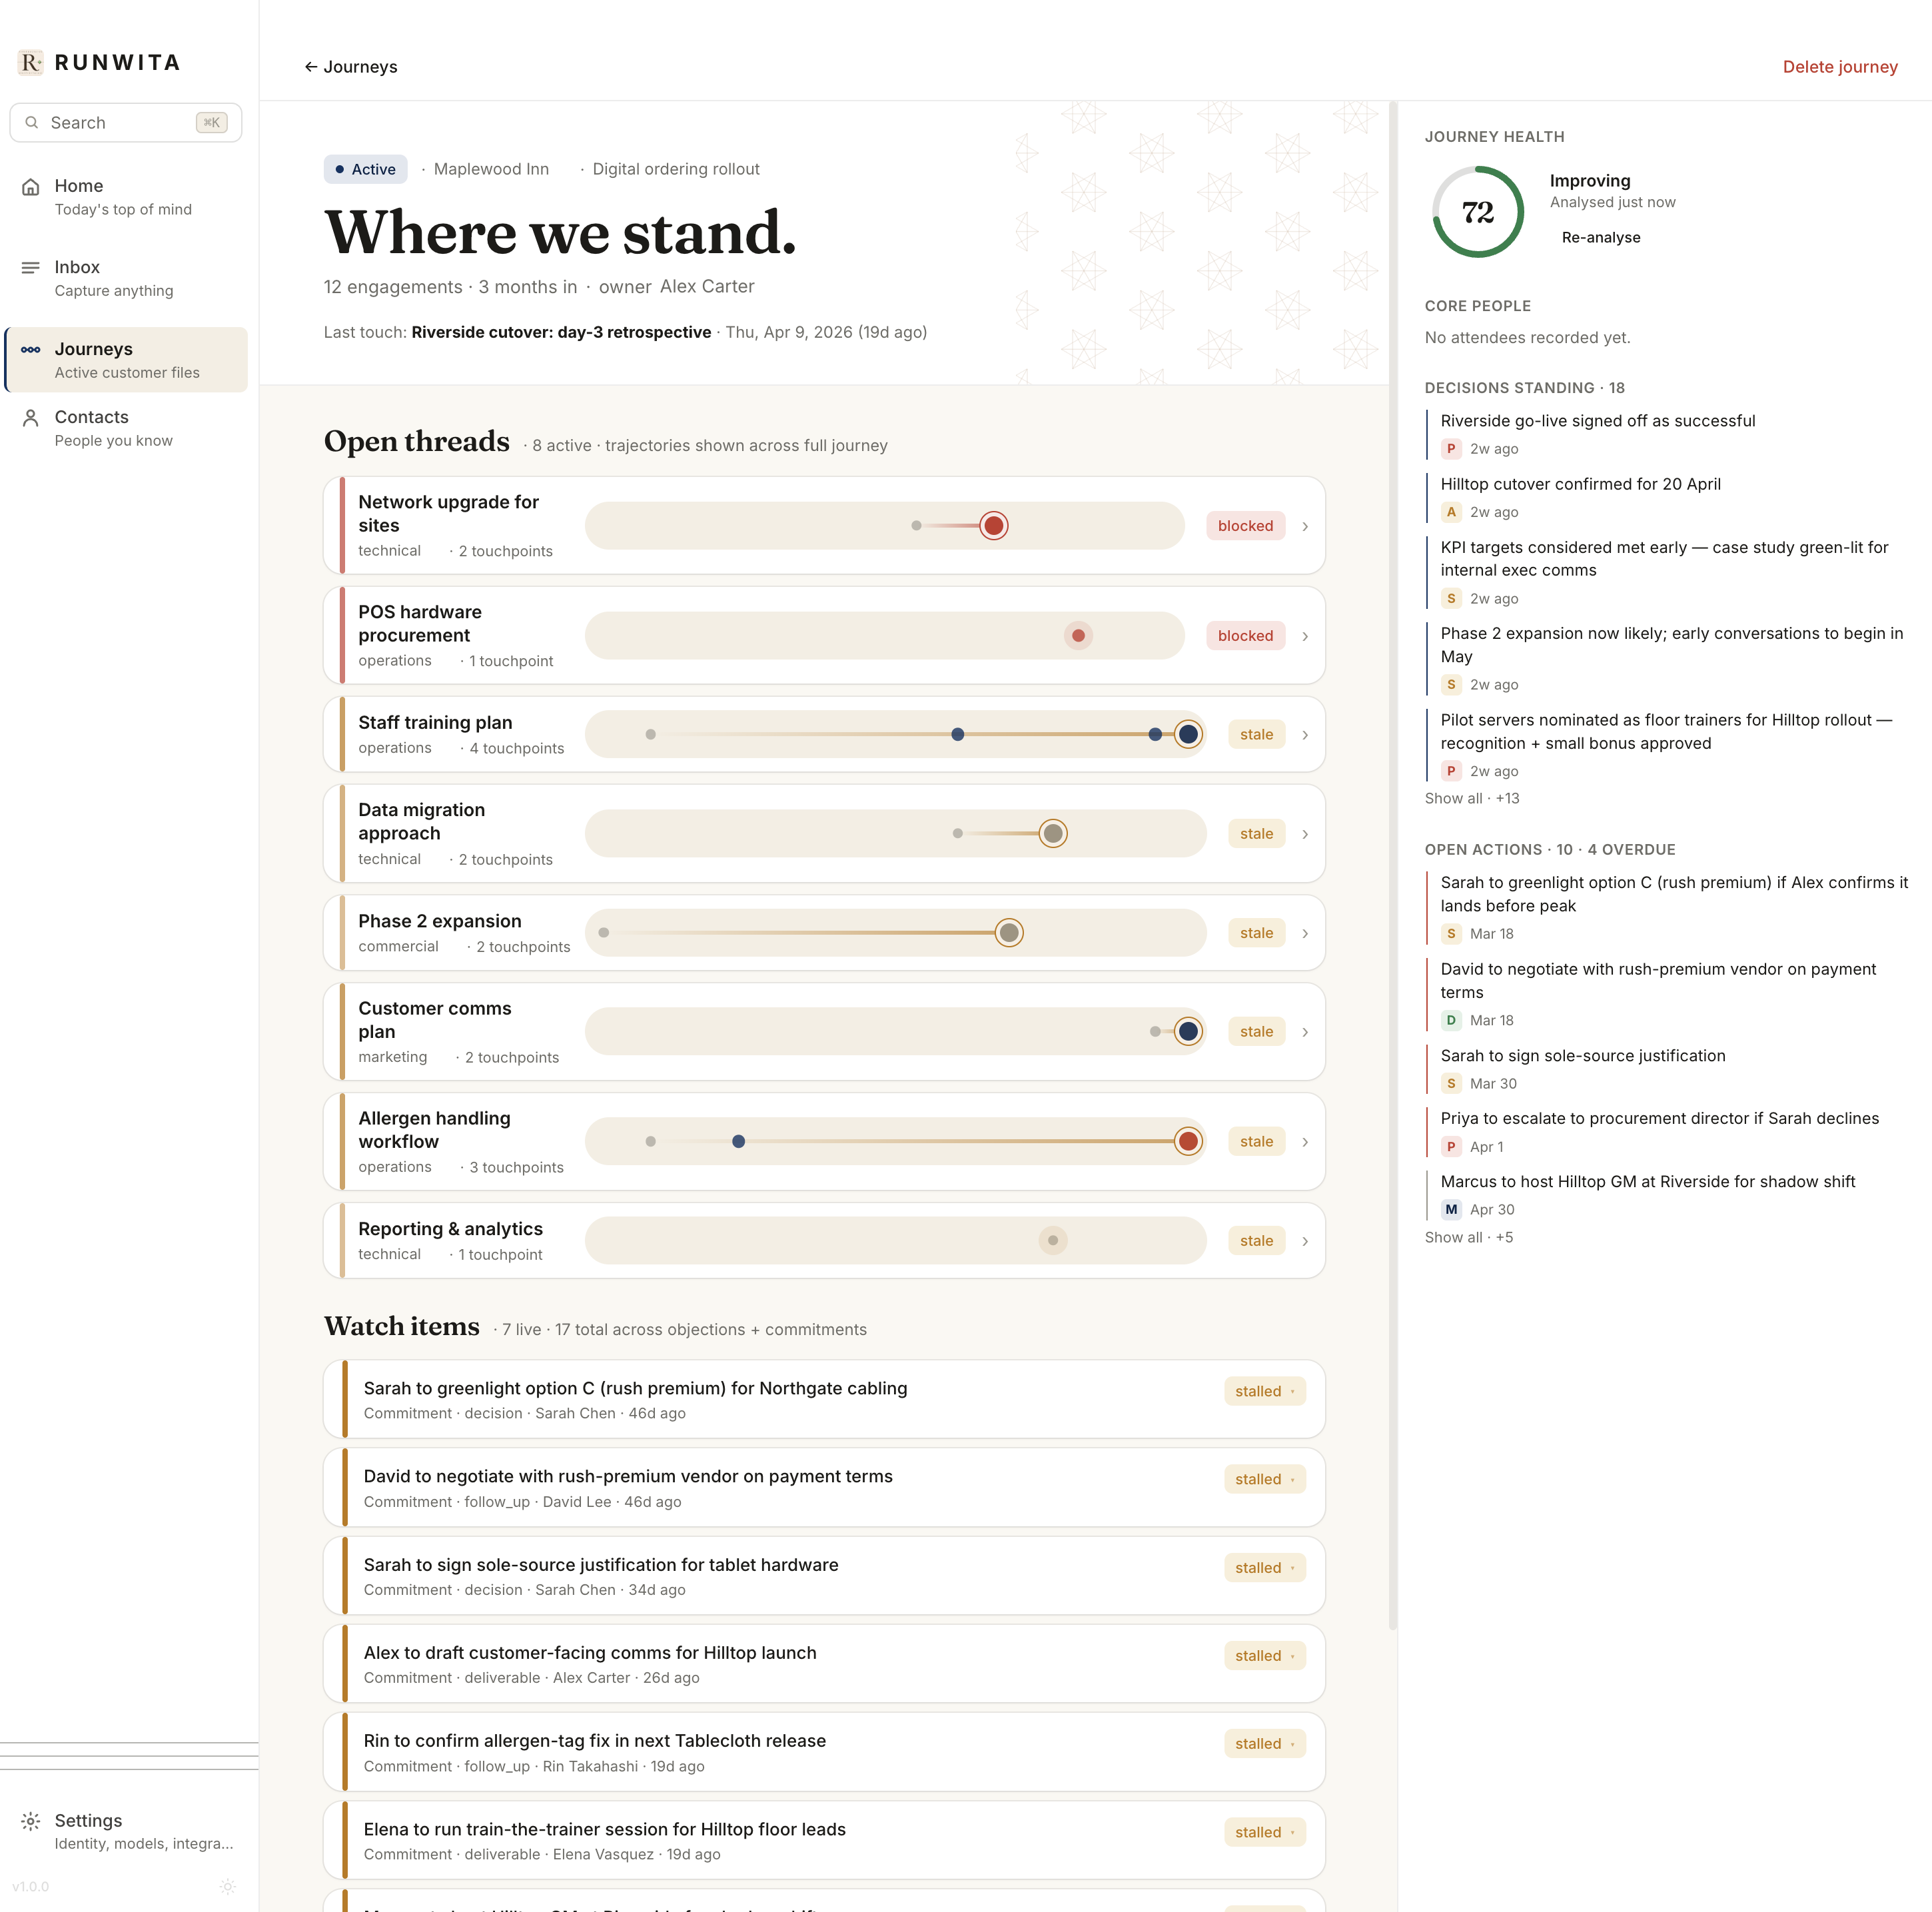This screenshot has height=1912, width=1932.
Task: Click the Re-analyse button
Action: (1601, 238)
